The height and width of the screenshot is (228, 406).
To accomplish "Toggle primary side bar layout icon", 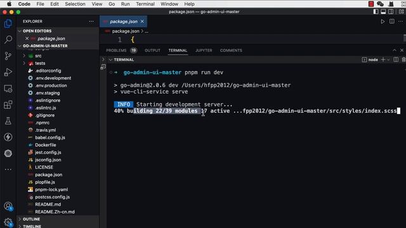I will click(x=376, y=11).
